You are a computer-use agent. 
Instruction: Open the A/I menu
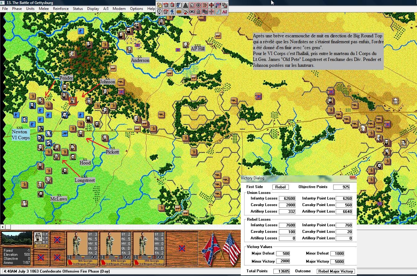[x=106, y=9]
